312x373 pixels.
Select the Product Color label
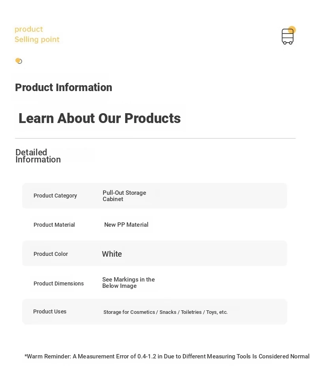pyautogui.click(x=51, y=254)
